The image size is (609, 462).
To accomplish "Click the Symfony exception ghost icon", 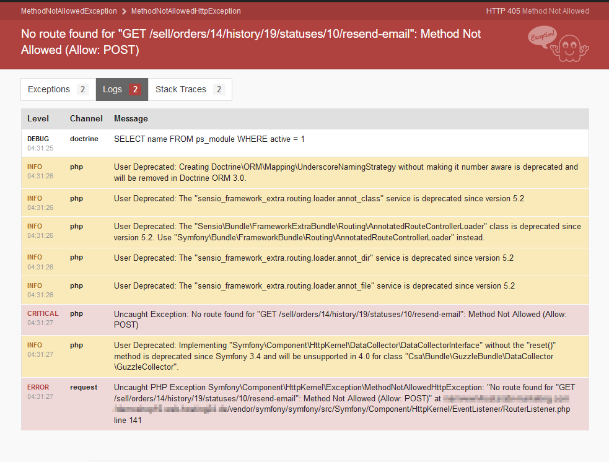I will [x=559, y=43].
